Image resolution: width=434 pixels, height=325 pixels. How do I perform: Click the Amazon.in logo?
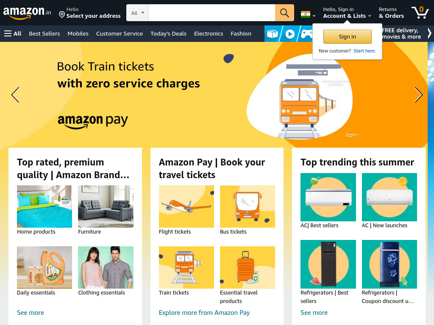click(x=27, y=13)
